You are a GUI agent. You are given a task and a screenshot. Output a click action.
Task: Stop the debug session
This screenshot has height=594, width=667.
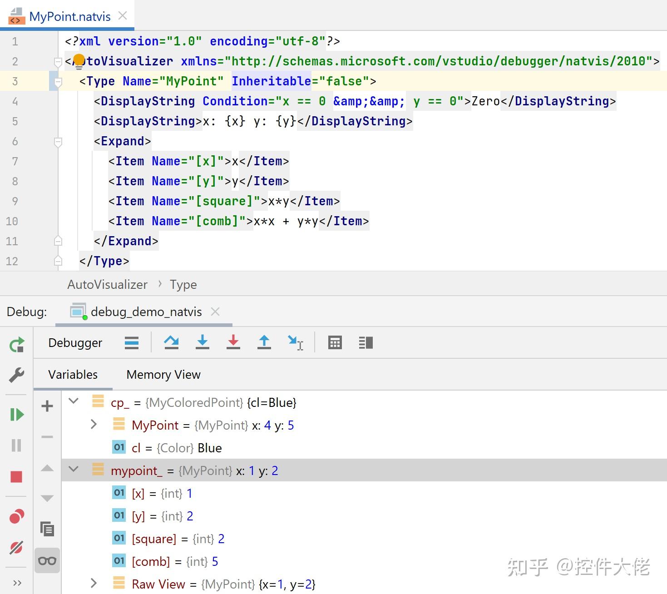[17, 476]
